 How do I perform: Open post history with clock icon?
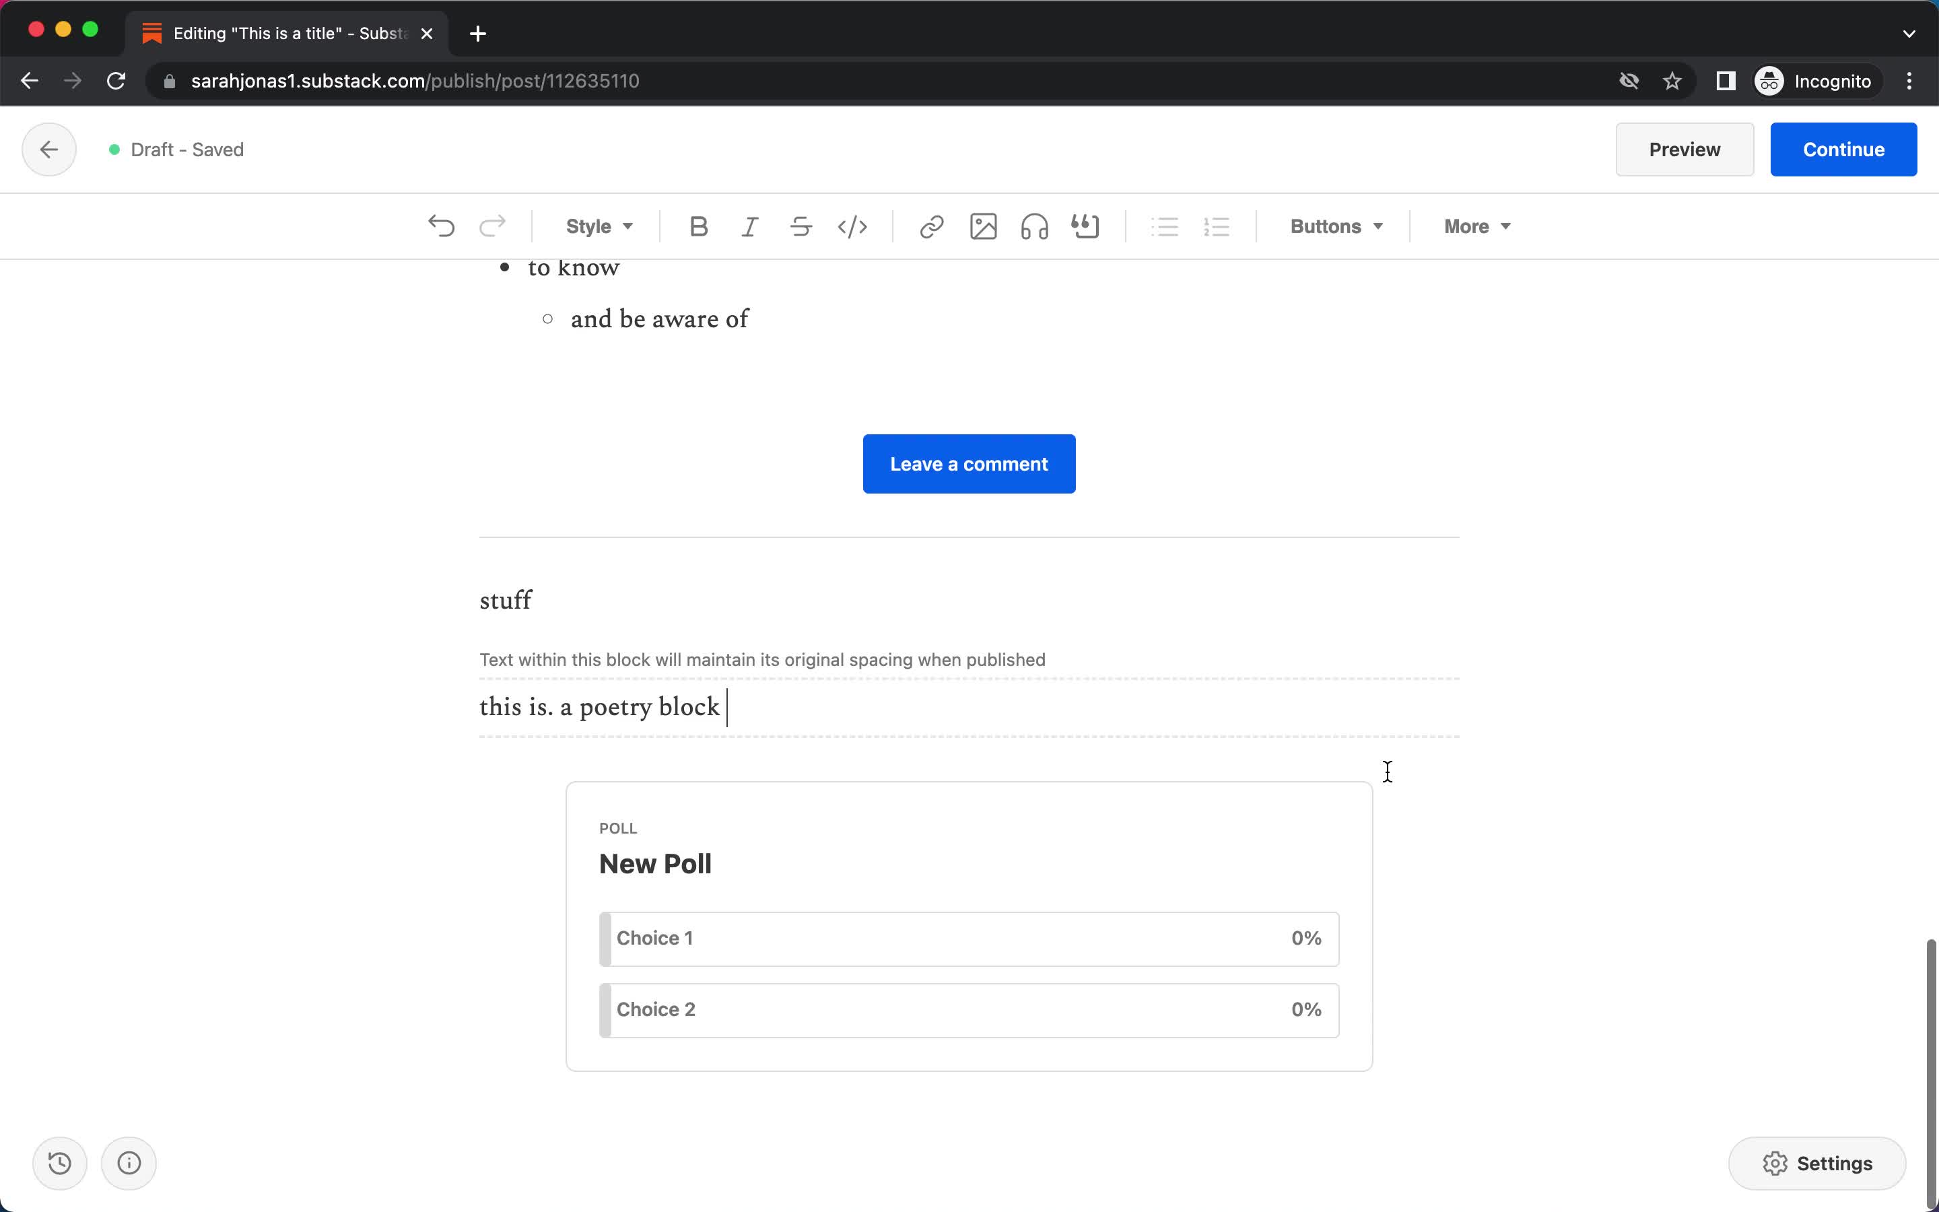[x=59, y=1163]
